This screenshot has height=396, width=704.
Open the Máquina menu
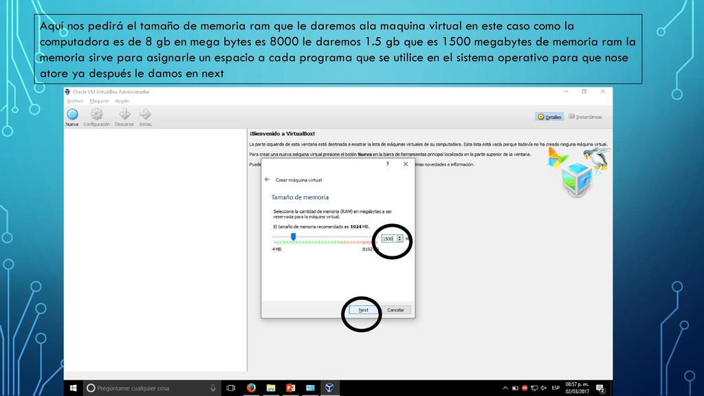[99, 101]
